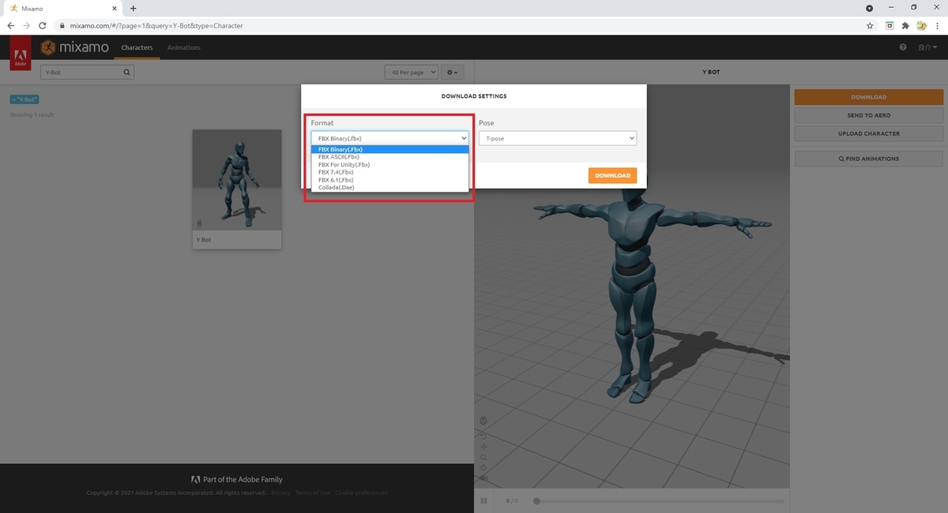
Task: Select FBX Binary(.Fbx) option
Action: (390, 149)
